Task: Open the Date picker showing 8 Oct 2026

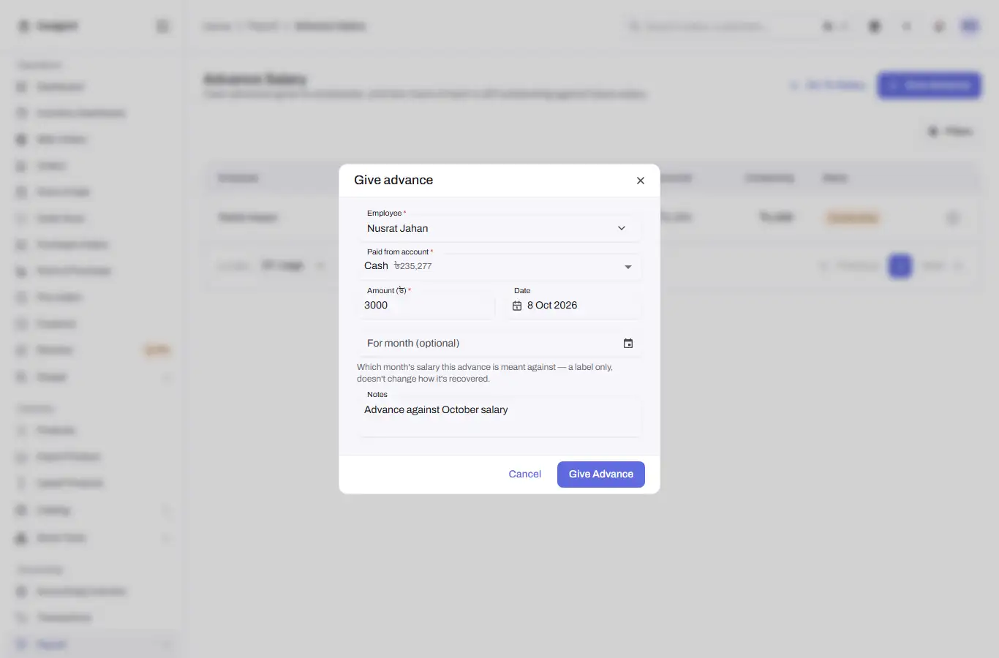Action: [574, 306]
